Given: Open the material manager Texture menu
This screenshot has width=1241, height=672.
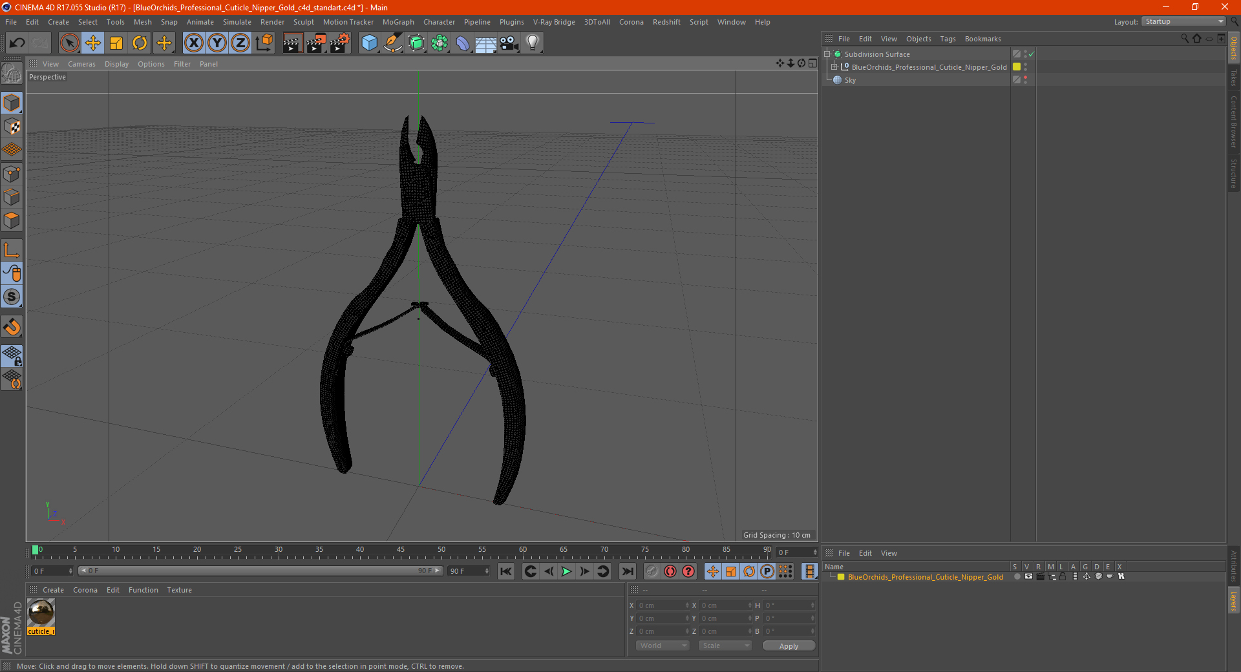Looking at the screenshot, I should click(179, 590).
